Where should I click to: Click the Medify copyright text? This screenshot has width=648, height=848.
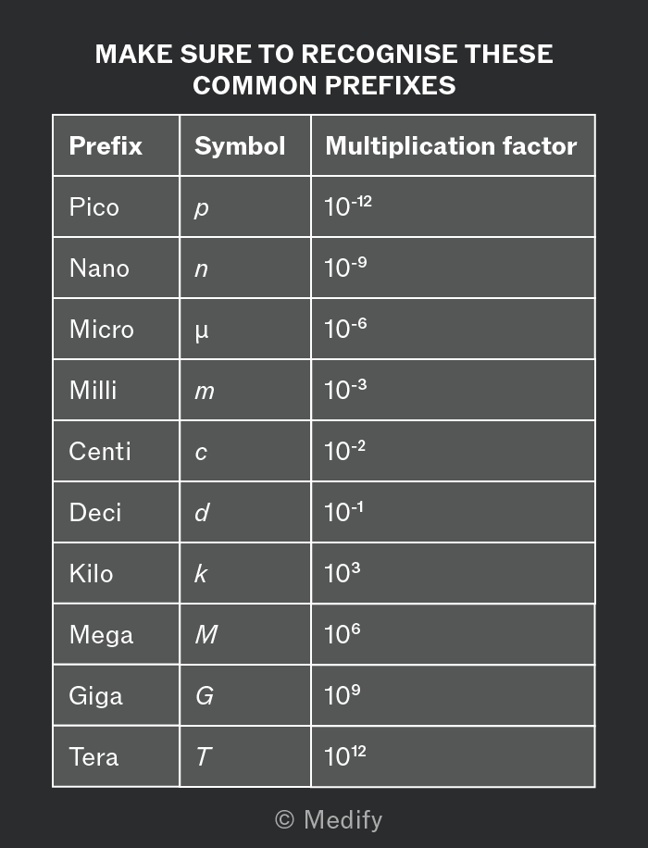tap(329, 819)
